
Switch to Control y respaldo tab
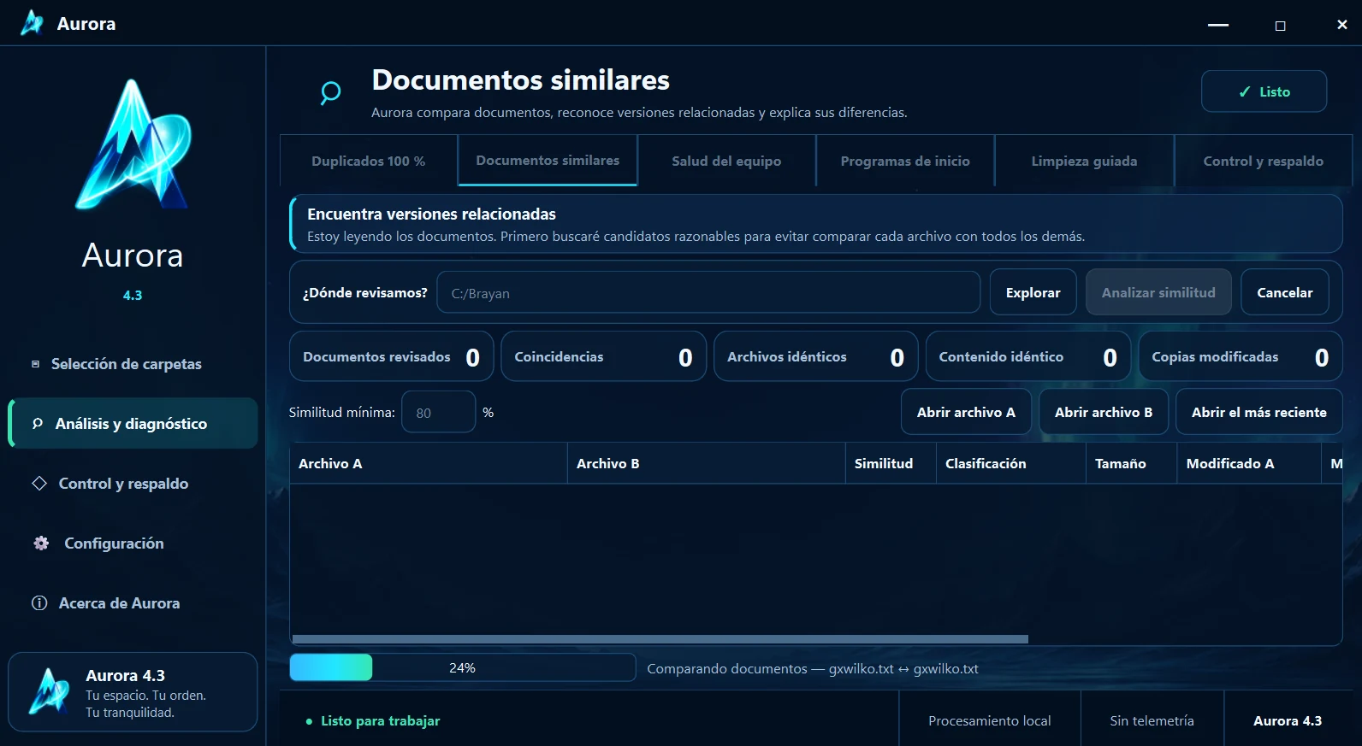click(1263, 161)
